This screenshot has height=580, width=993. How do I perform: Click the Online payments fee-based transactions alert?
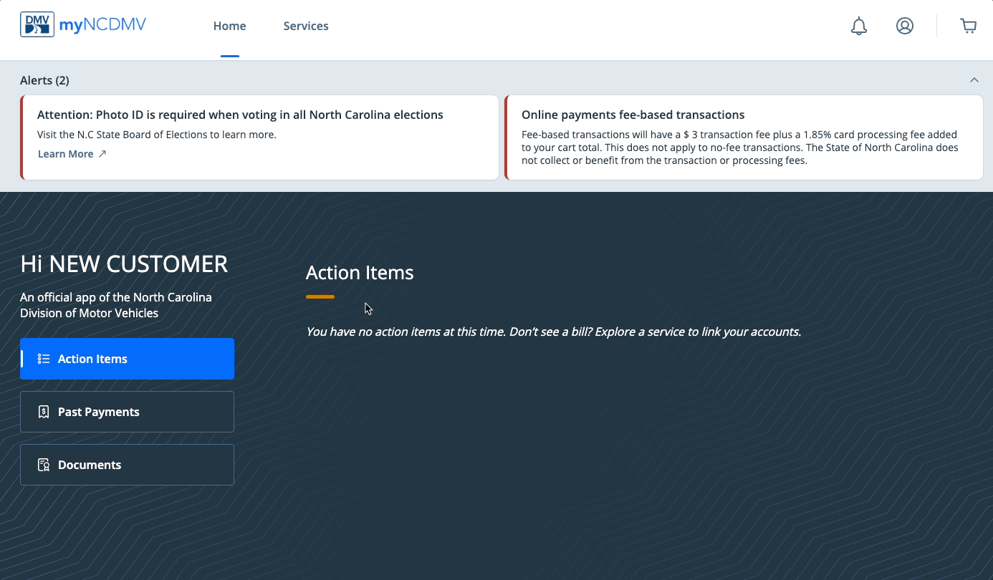[x=633, y=115]
